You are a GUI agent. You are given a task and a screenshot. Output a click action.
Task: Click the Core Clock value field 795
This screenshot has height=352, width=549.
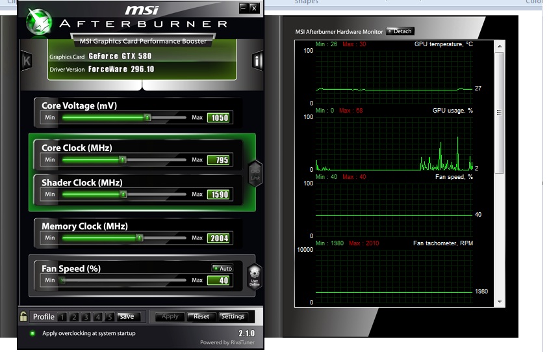coord(219,160)
